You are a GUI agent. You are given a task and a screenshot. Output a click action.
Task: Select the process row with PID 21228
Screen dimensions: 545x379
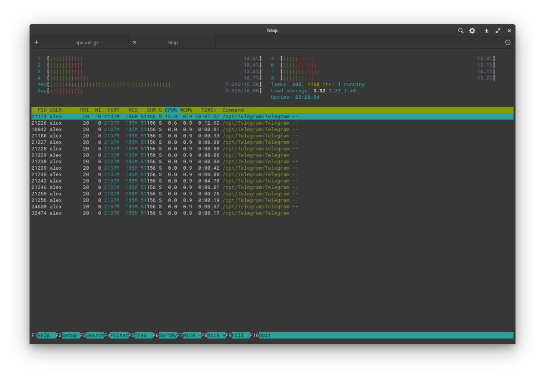(x=272, y=148)
